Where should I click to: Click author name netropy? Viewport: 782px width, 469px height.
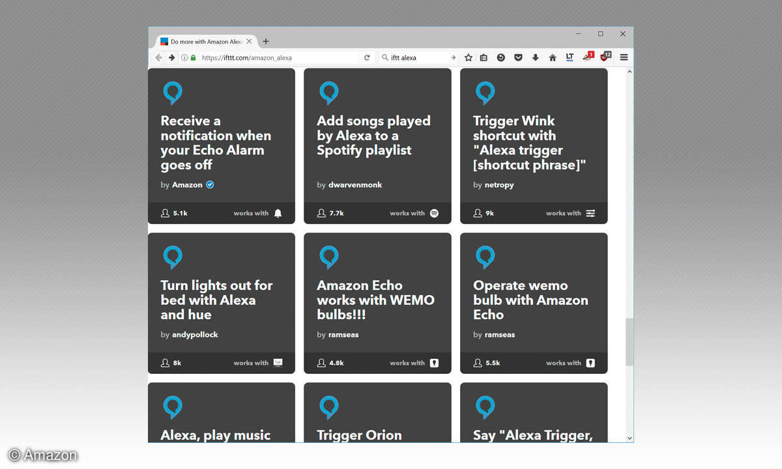499,185
